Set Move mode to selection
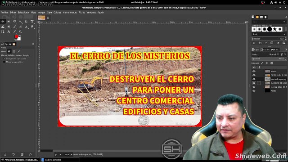The width and height of the screenshot is (288, 162). [x=14, y=51]
